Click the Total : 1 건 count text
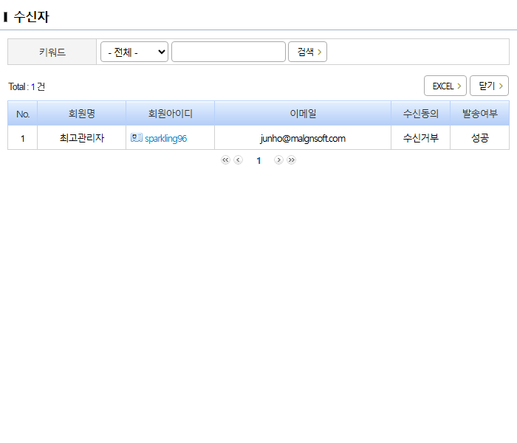 click(x=27, y=86)
